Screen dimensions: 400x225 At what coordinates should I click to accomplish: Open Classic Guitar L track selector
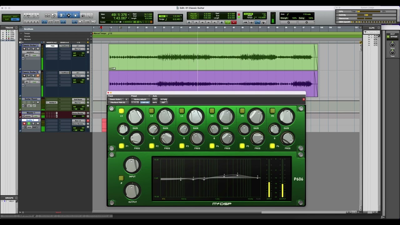click(116, 99)
